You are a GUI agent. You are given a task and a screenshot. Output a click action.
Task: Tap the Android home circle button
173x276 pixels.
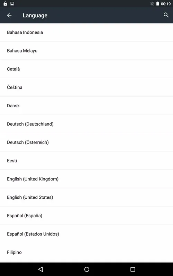87,269
